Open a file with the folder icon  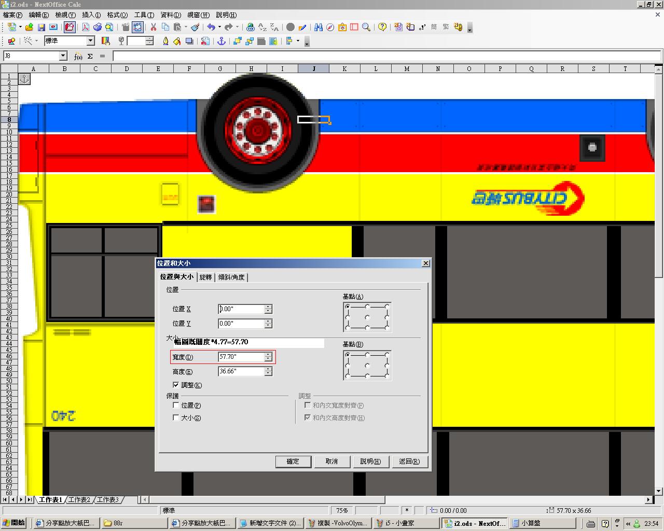coord(30,27)
